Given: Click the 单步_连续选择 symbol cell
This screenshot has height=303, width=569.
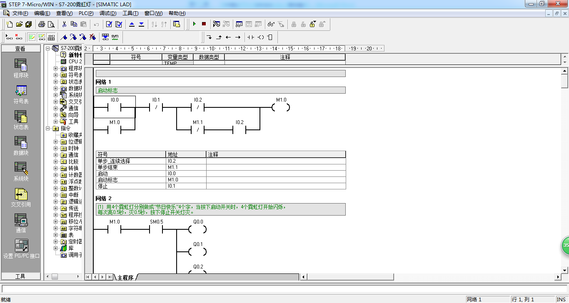Looking at the screenshot, I should point(131,161).
